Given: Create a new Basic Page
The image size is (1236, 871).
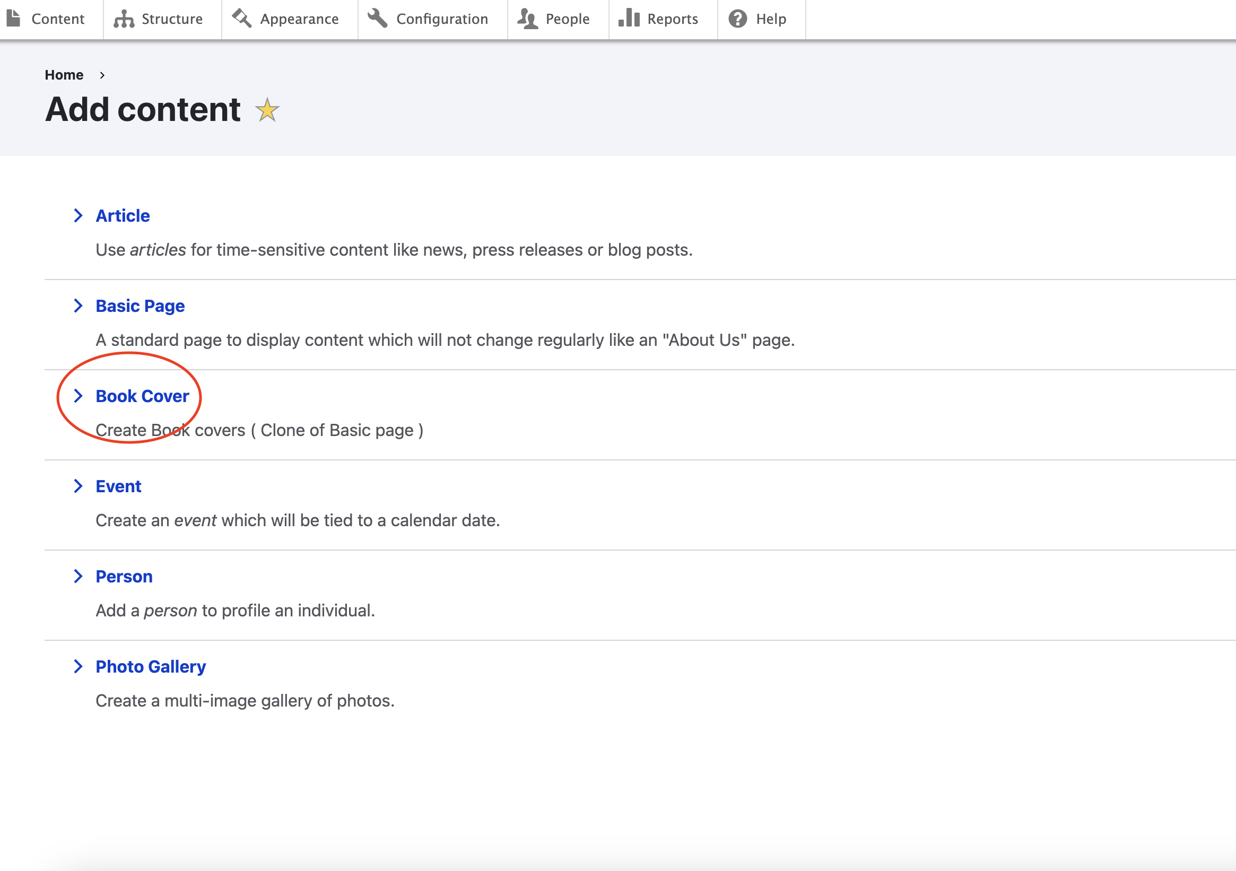Looking at the screenshot, I should (140, 306).
